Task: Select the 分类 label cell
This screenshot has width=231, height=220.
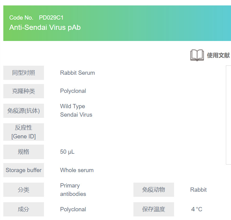Action: click(23, 190)
